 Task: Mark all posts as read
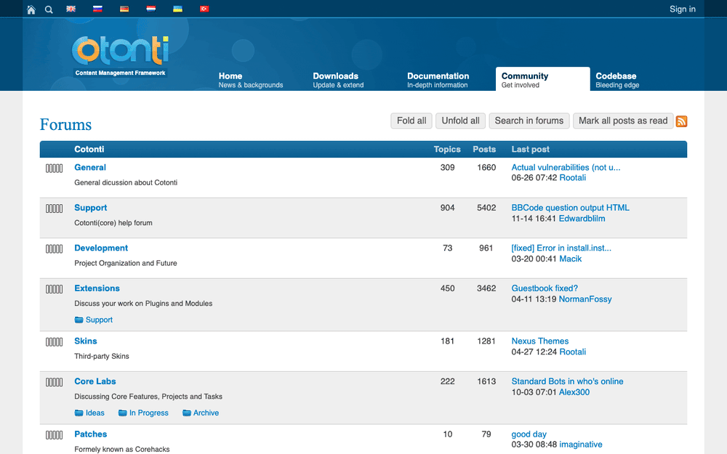(623, 121)
